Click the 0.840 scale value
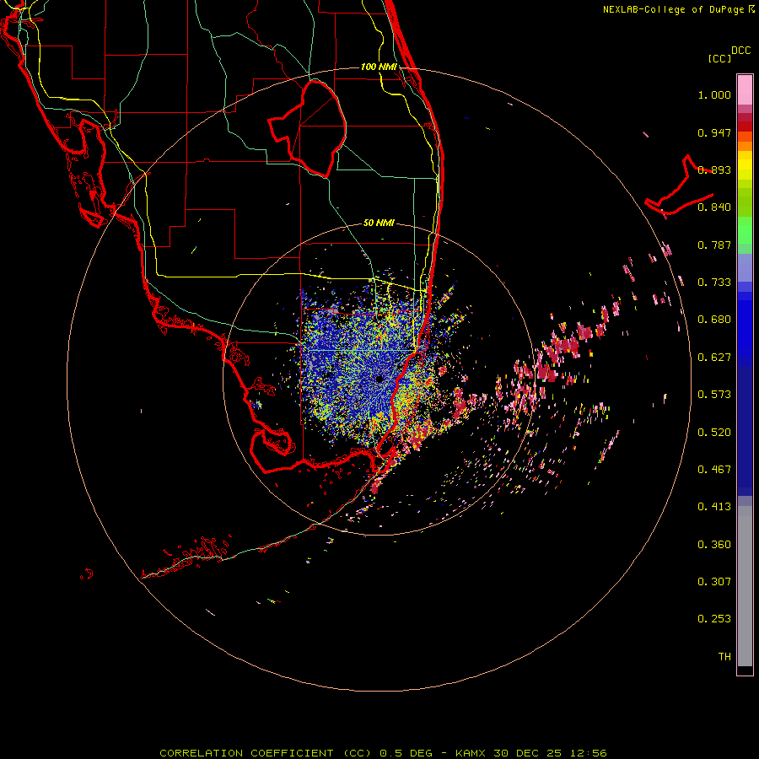This screenshot has width=759, height=759. [714, 207]
